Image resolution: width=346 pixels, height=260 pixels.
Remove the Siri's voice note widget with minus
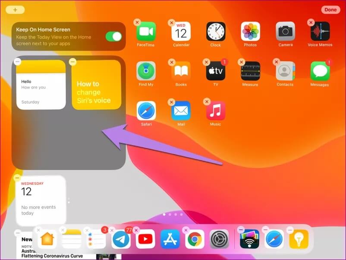tap(72, 62)
